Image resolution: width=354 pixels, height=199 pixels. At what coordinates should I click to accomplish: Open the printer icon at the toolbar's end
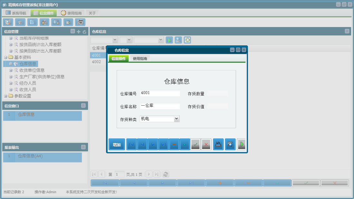(80, 22)
